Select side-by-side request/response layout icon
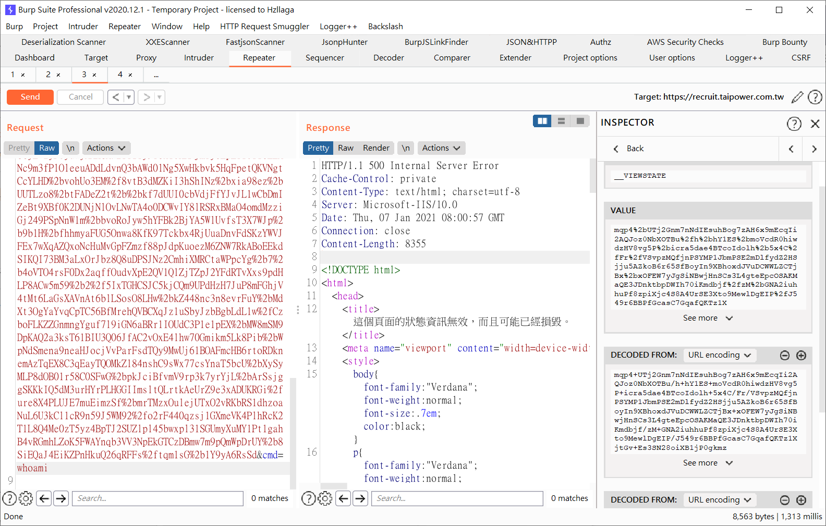 (x=542, y=121)
